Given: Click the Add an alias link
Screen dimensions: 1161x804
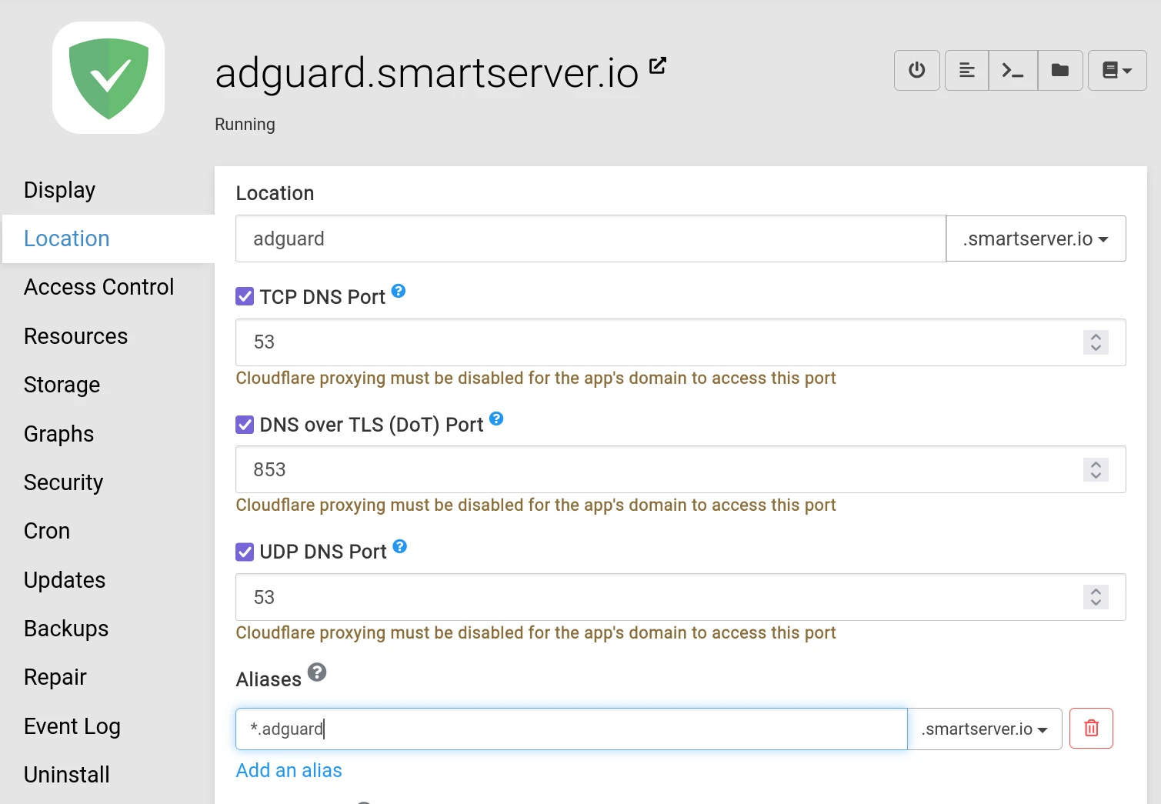Looking at the screenshot, I should coord(289,769).
